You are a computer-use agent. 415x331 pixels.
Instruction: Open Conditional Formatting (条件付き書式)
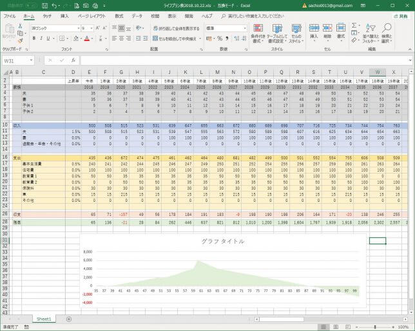click(258, 32)
